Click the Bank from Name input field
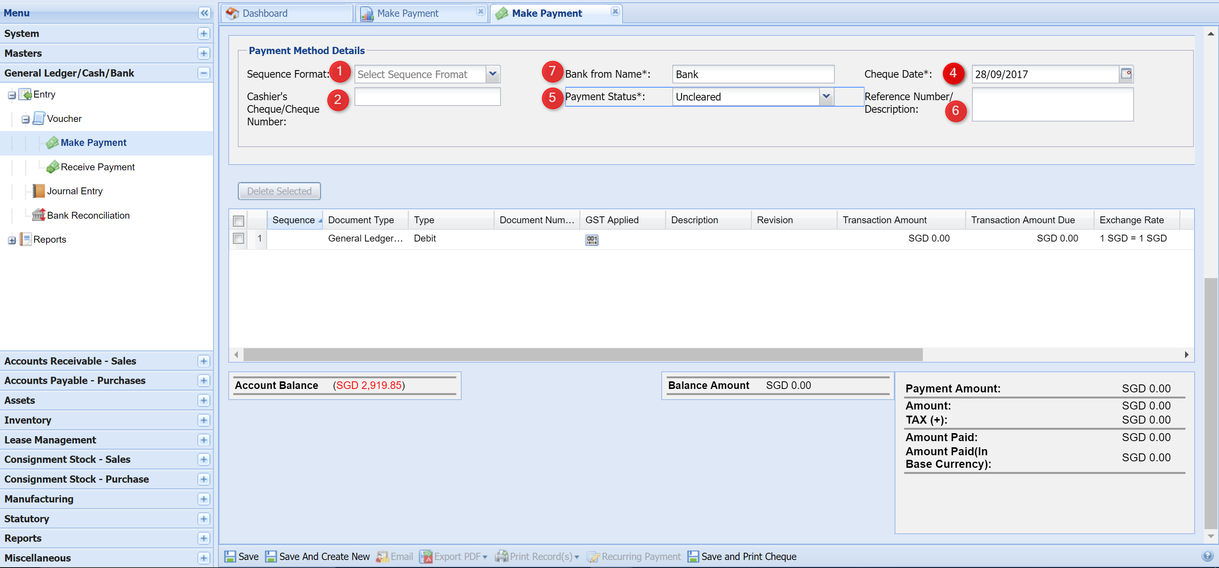 click(752, 74)
